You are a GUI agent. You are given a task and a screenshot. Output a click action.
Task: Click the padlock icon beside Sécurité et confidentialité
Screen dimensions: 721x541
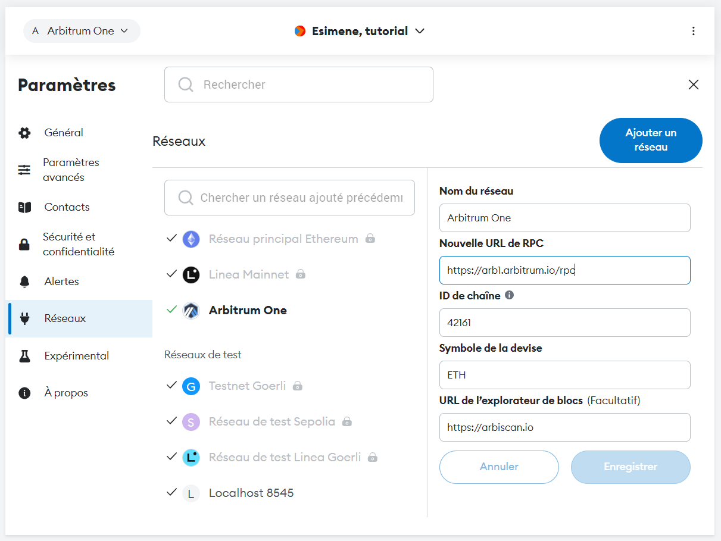pyautogui.click(x=24, y=244)
